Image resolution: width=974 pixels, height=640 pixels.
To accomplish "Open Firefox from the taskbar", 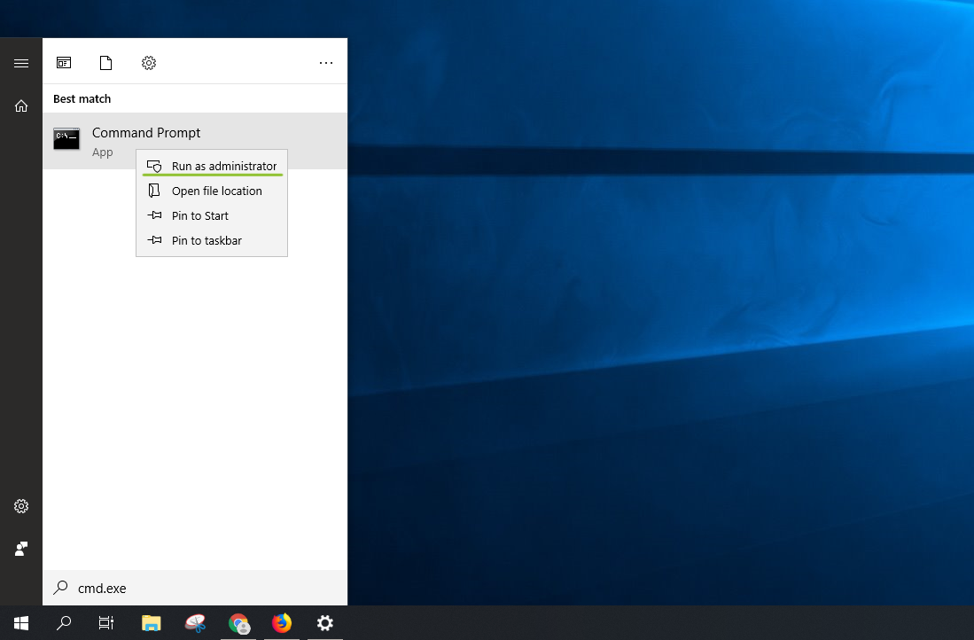I will coord(282,623).
